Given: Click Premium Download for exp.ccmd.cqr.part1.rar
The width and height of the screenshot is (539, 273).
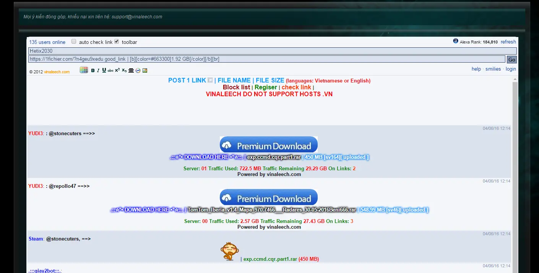Looking at the screenshot, I should (x=269, y=145).
